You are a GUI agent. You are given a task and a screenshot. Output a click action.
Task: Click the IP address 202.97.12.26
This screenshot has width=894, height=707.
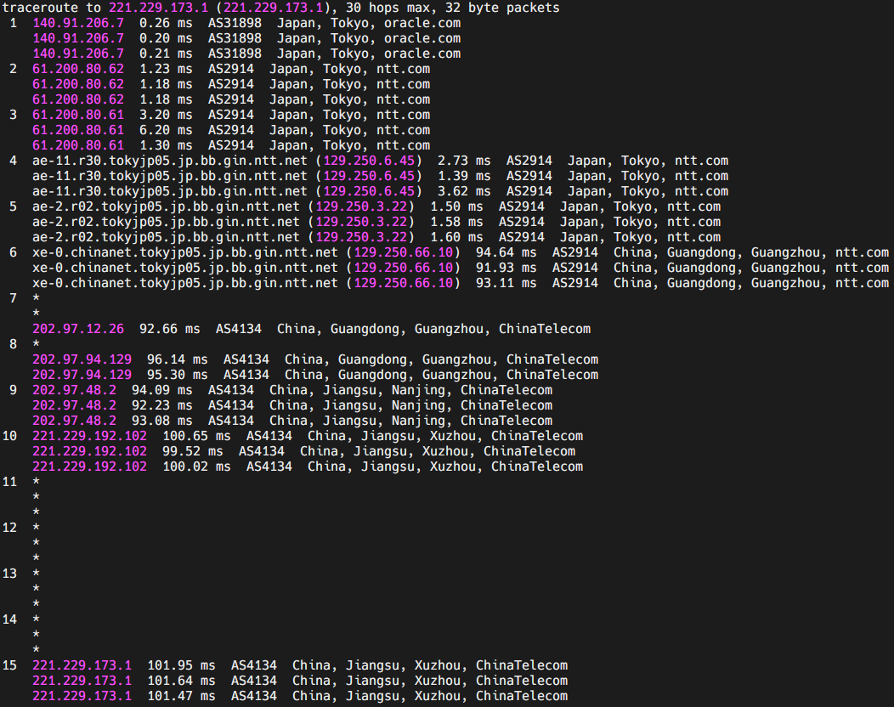point(78,329)
